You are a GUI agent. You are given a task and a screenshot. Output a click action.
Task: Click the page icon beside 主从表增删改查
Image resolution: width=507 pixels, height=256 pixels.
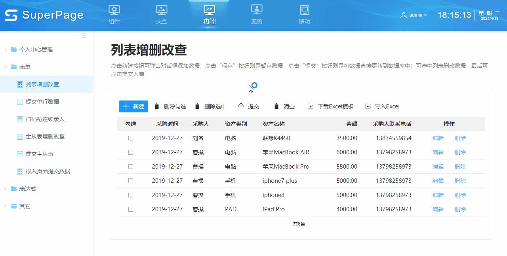(20, 137)
